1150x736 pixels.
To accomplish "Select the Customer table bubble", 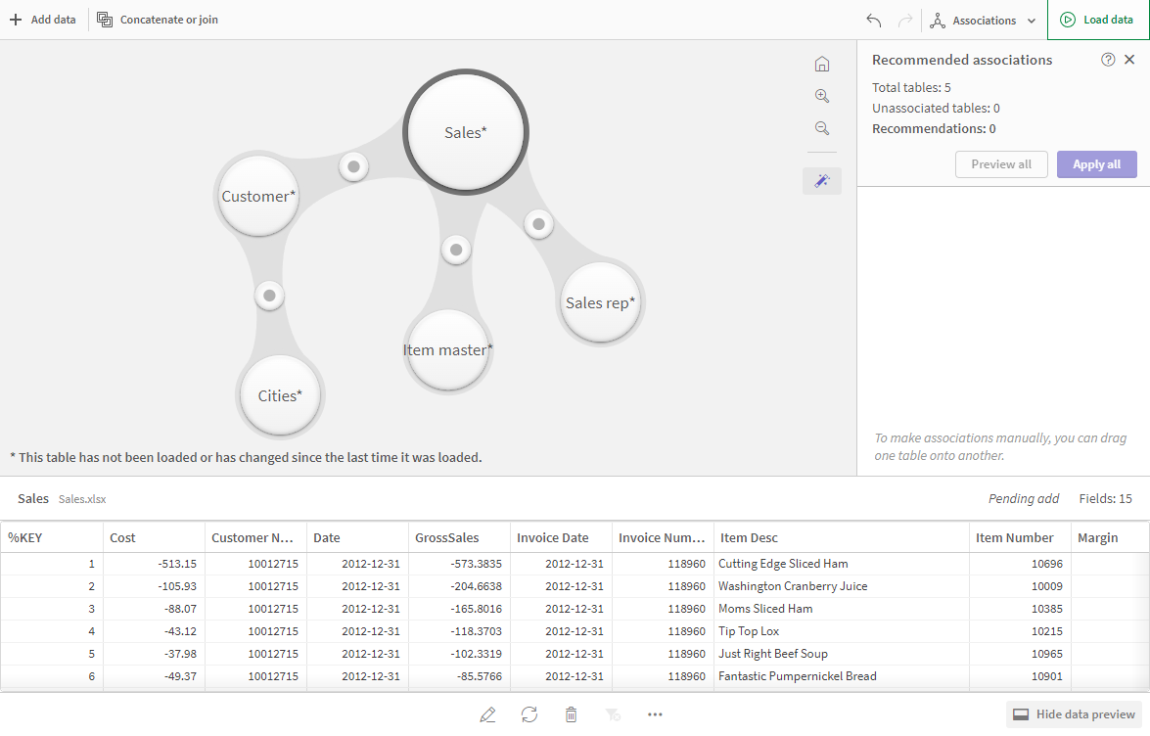I will (258, 196).
